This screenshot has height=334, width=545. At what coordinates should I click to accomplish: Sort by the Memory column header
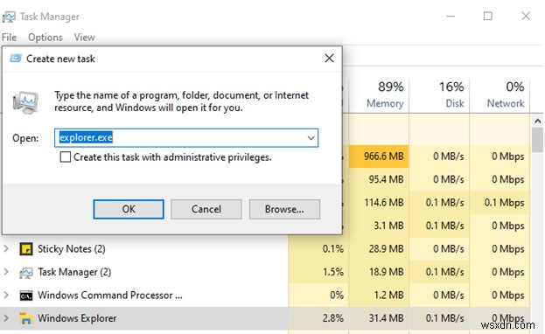click(x=379, y=95)
